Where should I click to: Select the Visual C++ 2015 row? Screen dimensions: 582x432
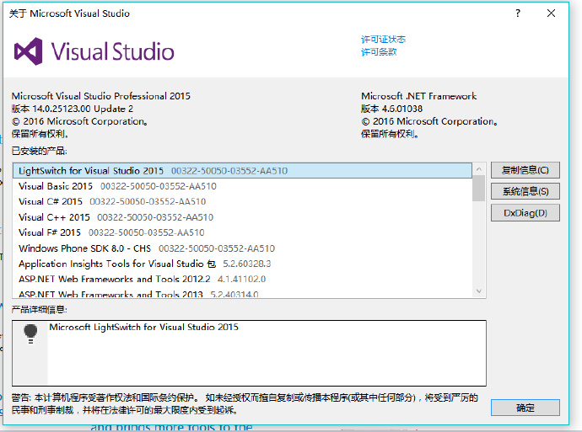pyautogui.click(x=242, y=217)
